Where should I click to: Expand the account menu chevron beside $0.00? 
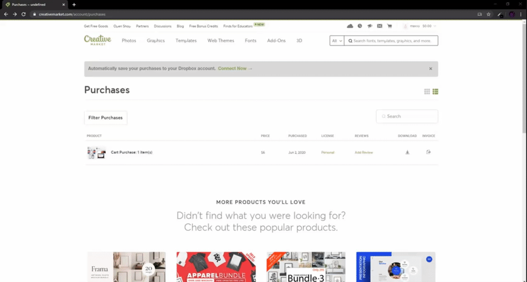(435, 26)
